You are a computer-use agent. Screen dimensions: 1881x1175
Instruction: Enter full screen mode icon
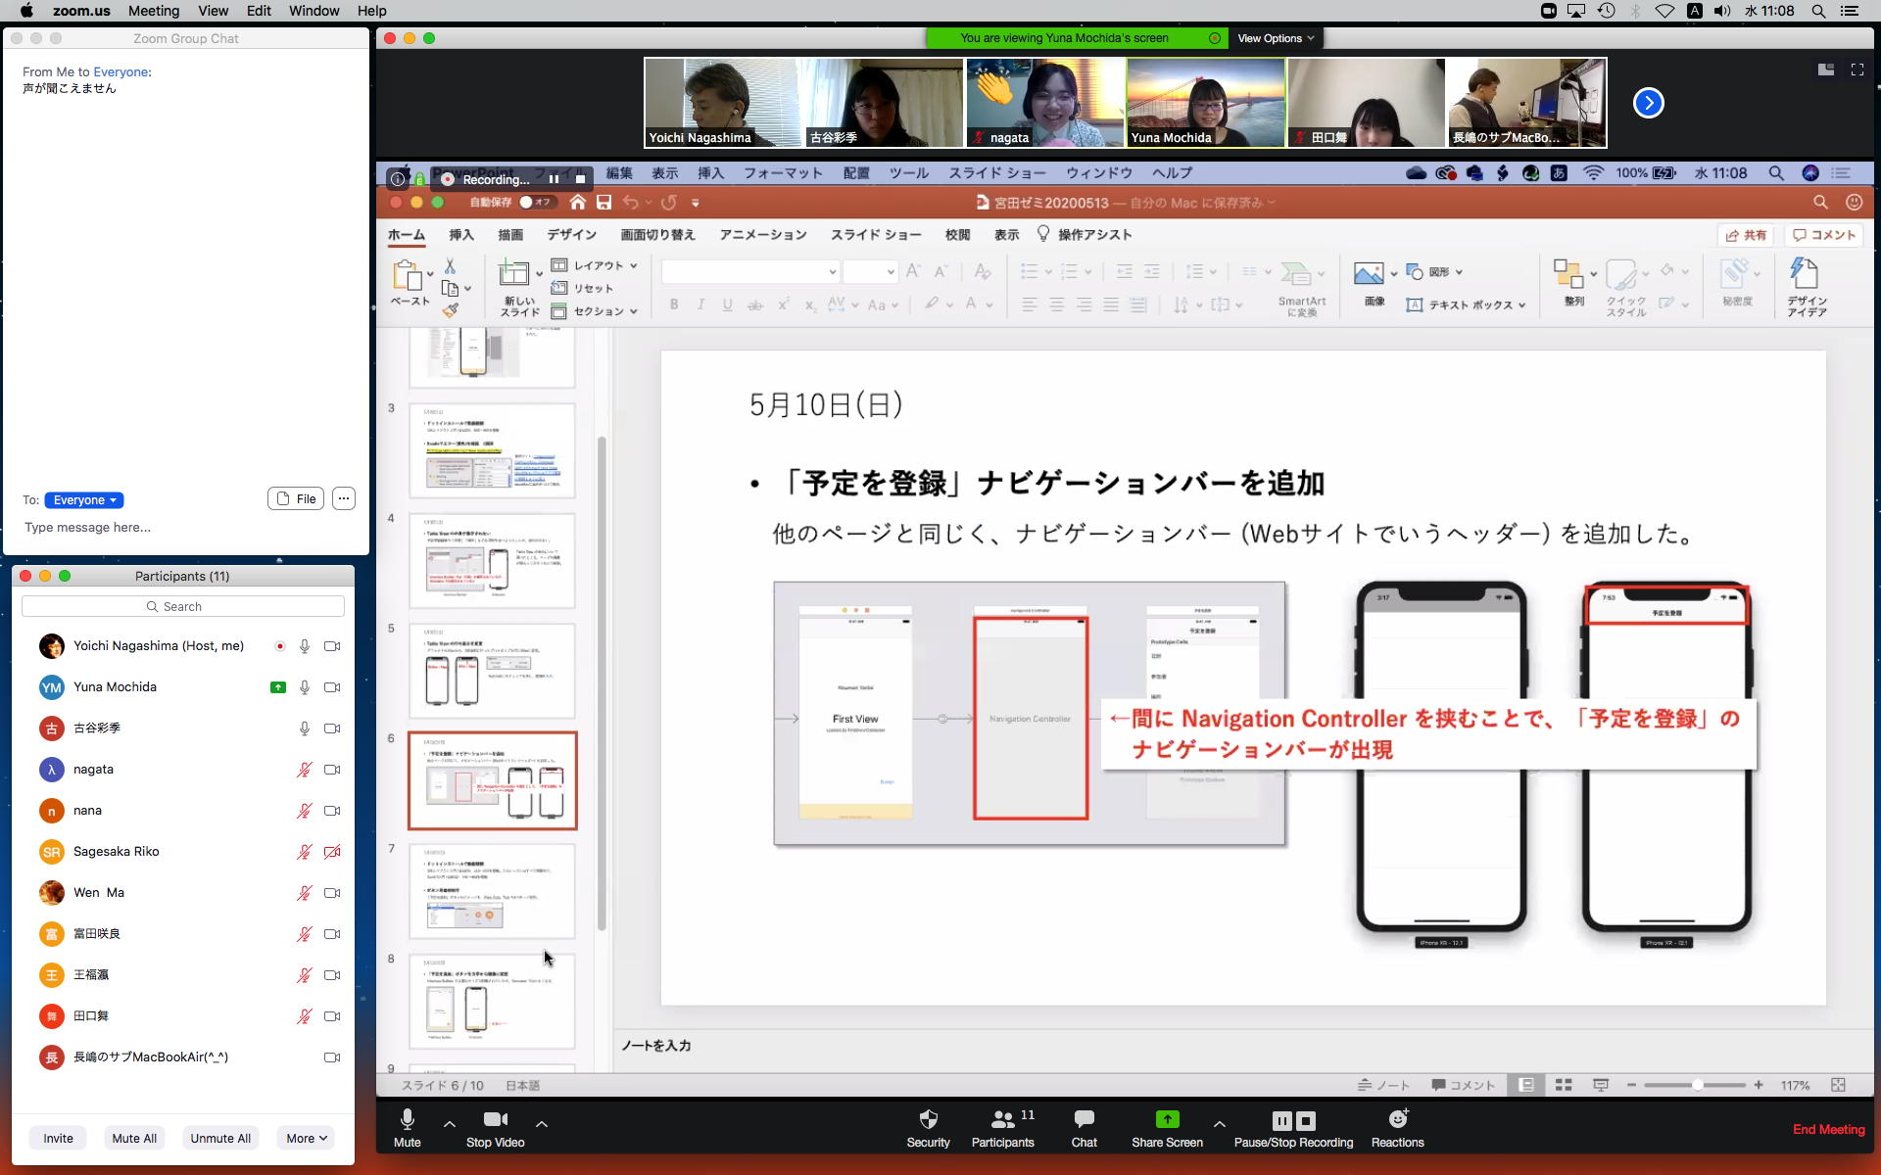[x=1857, y=70]
